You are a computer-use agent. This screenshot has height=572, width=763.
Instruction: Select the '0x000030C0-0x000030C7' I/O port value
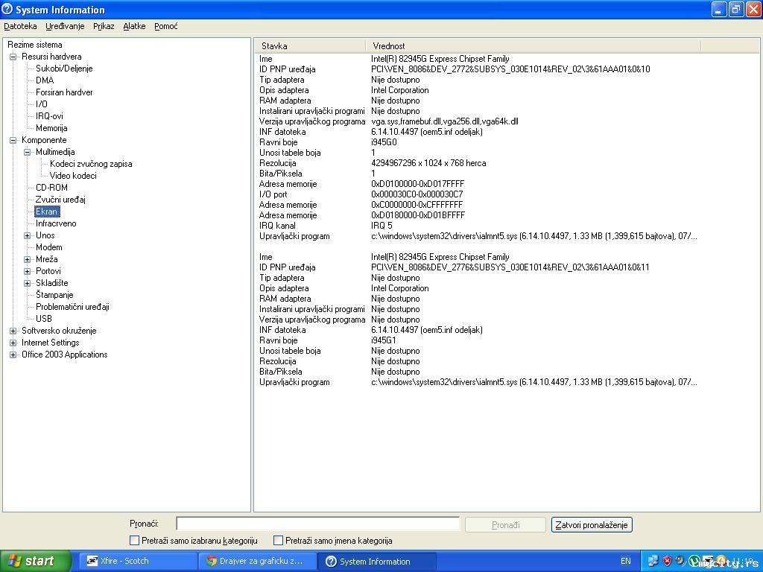[417, 194]
